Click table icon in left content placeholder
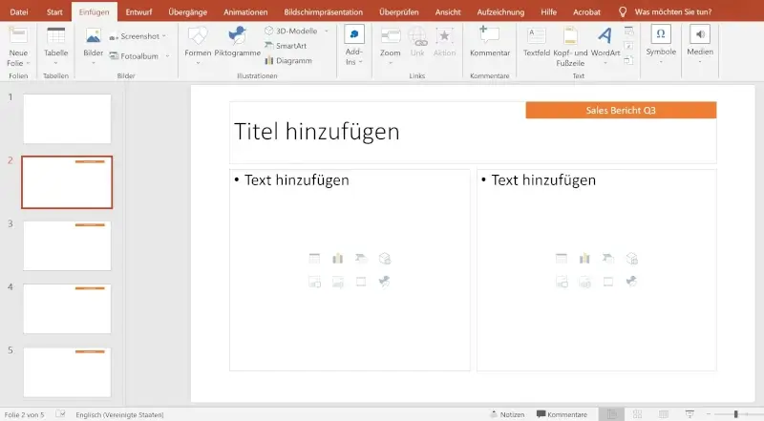 (x=314, y=259)
